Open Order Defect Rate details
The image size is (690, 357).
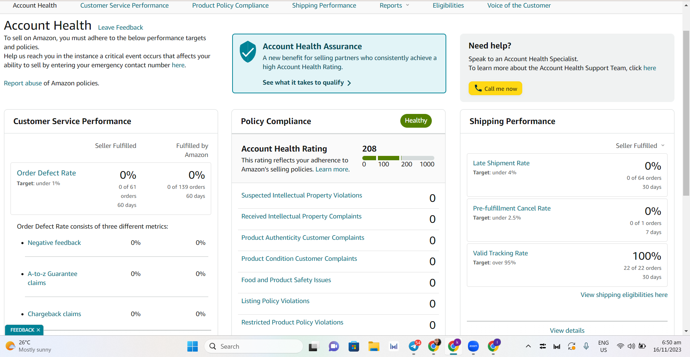[x=46, y=173]
